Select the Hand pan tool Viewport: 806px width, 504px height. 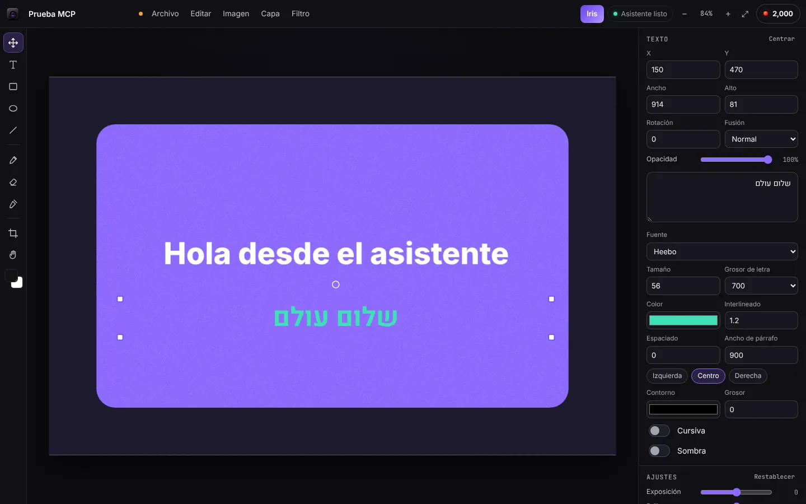coord(13,255)
